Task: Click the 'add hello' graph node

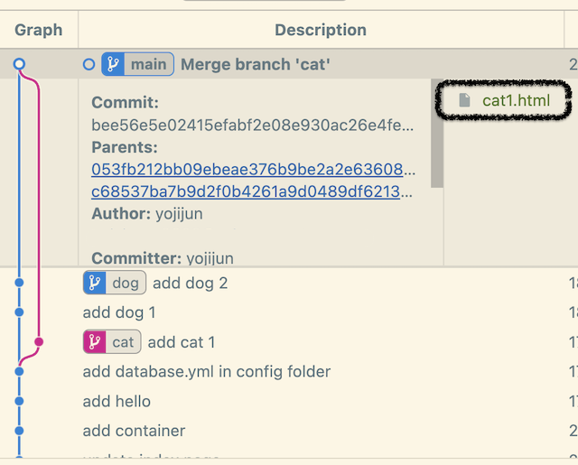Action: [x=19, y=401]
